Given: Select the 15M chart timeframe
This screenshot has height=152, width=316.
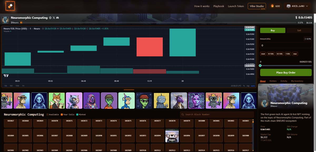Looking at the screenshot, I should 17,86.
